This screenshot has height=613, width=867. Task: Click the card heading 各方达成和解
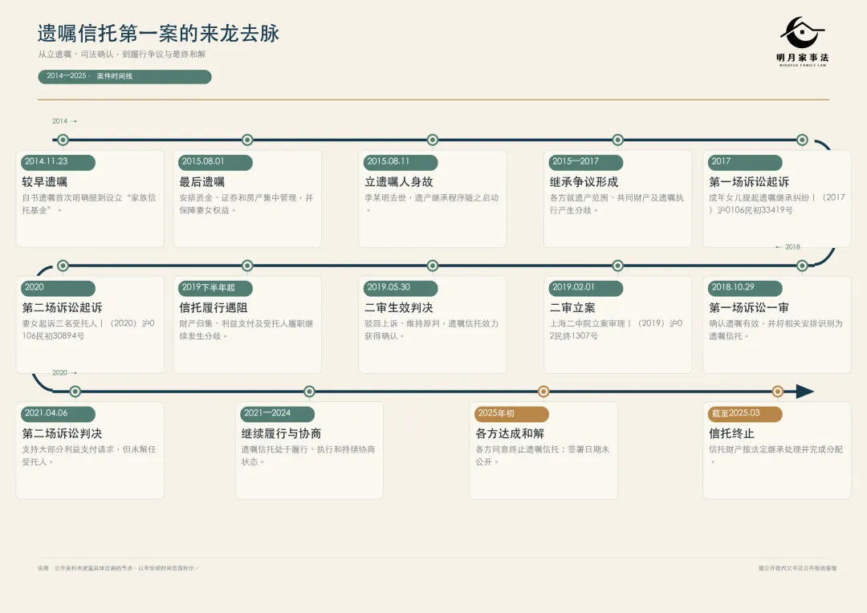tap(510, 433)
